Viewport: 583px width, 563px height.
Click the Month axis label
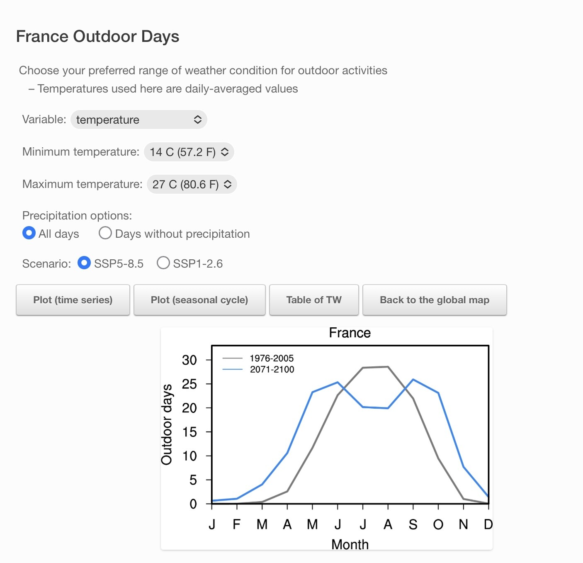coord(350,544)
